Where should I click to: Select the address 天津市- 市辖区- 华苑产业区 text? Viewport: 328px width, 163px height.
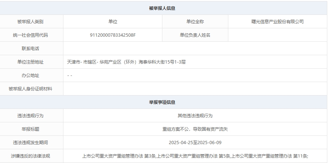[126, 62]
